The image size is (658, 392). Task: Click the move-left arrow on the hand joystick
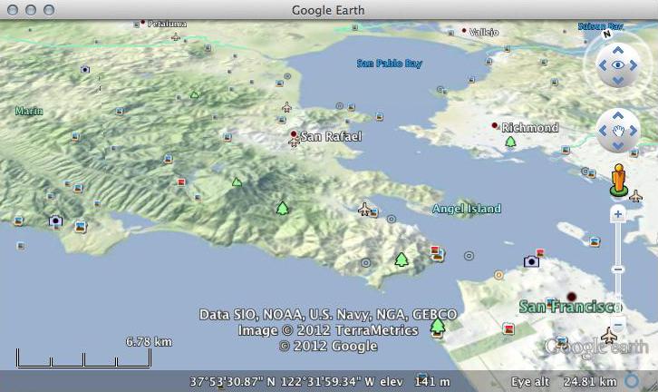(x=603, y=131)
